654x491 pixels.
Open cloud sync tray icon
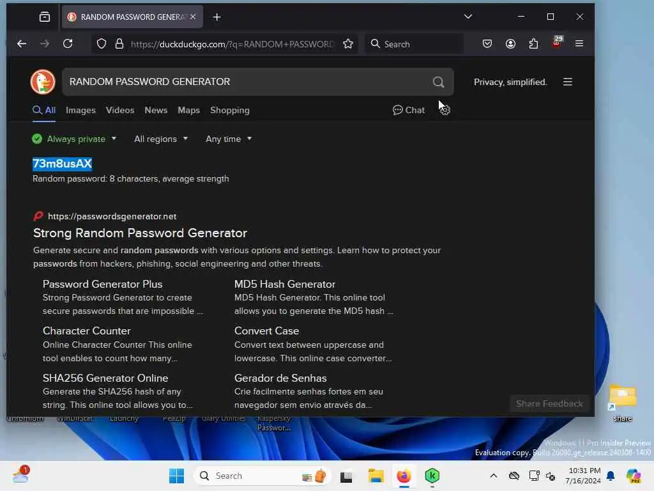pyautogui.click(x=514, y=476)
